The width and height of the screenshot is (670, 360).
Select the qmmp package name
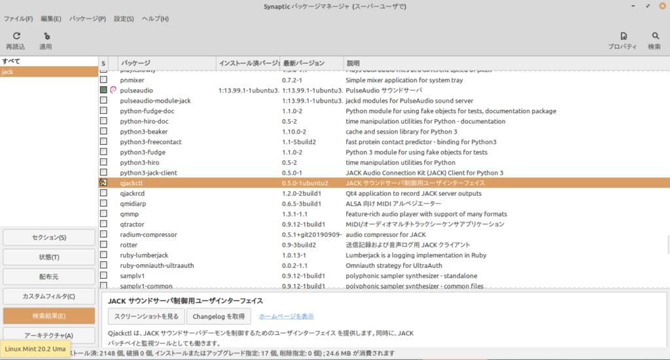(x=129, y=214)
